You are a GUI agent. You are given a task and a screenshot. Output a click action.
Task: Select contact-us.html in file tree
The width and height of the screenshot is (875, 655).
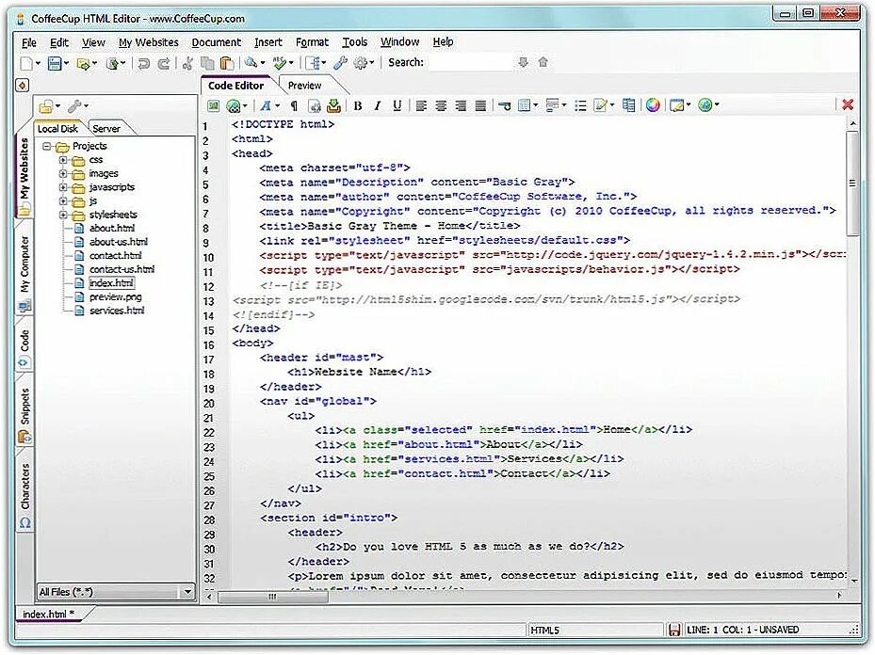coord(122,269)
